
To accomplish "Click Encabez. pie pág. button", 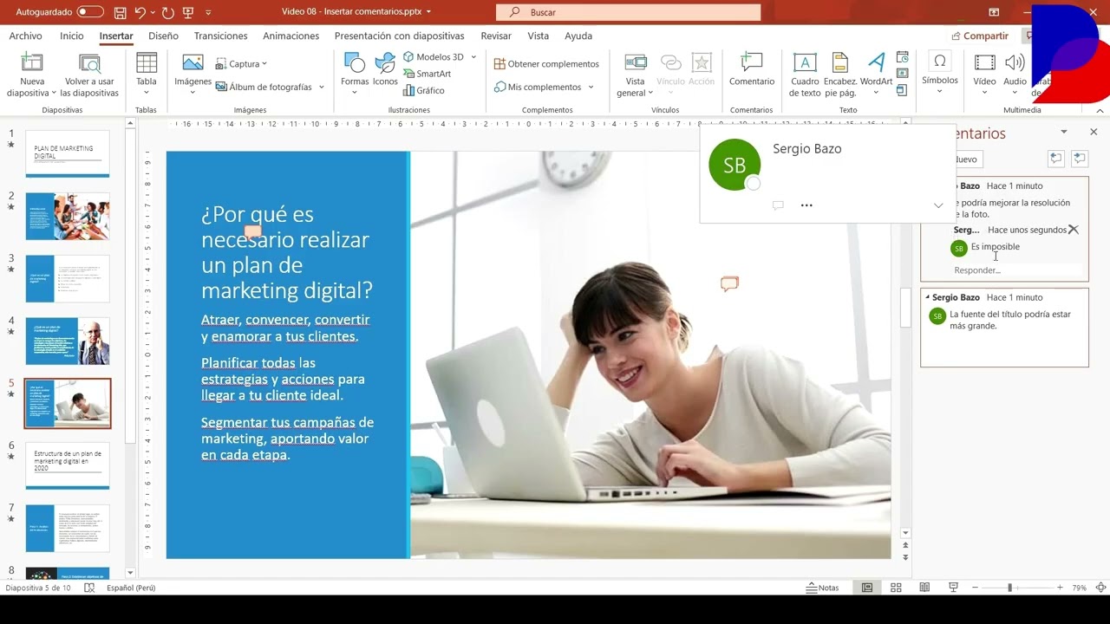I will tap(840, 75).
